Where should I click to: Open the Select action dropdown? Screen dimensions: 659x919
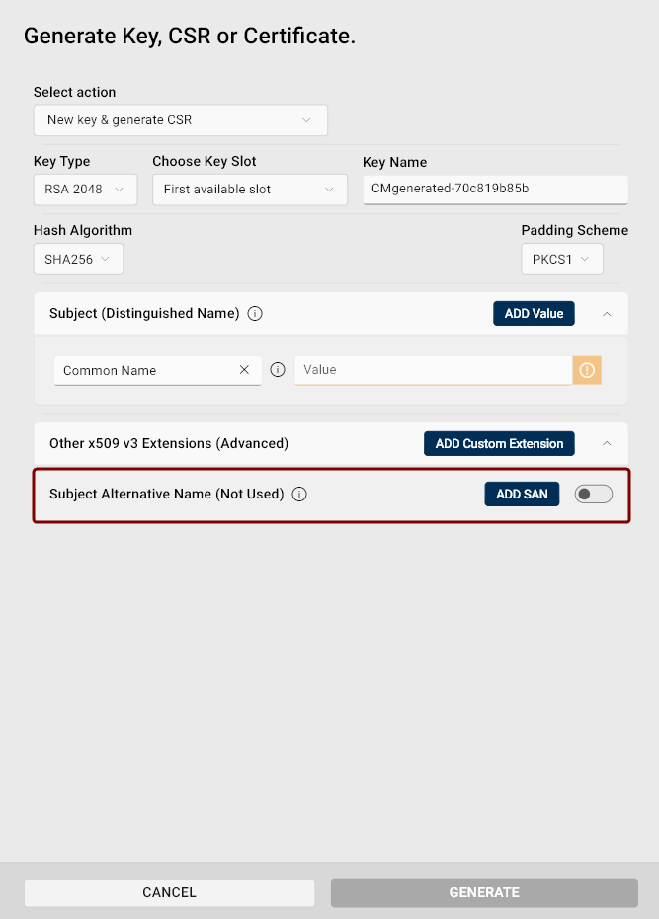[x=180, y=120]
